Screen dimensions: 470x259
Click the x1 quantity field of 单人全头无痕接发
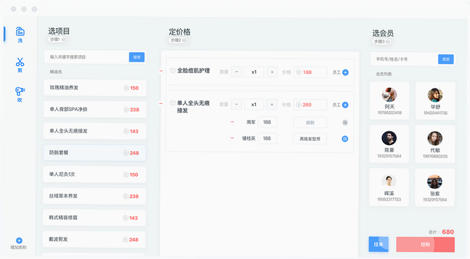[x=254, y=105]
